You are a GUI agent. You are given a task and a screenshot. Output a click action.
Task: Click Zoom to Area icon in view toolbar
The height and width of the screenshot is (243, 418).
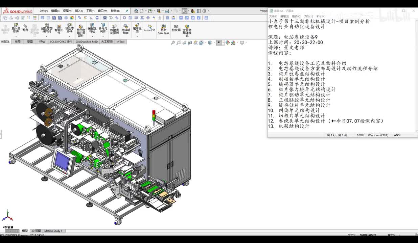coord(179,43)
